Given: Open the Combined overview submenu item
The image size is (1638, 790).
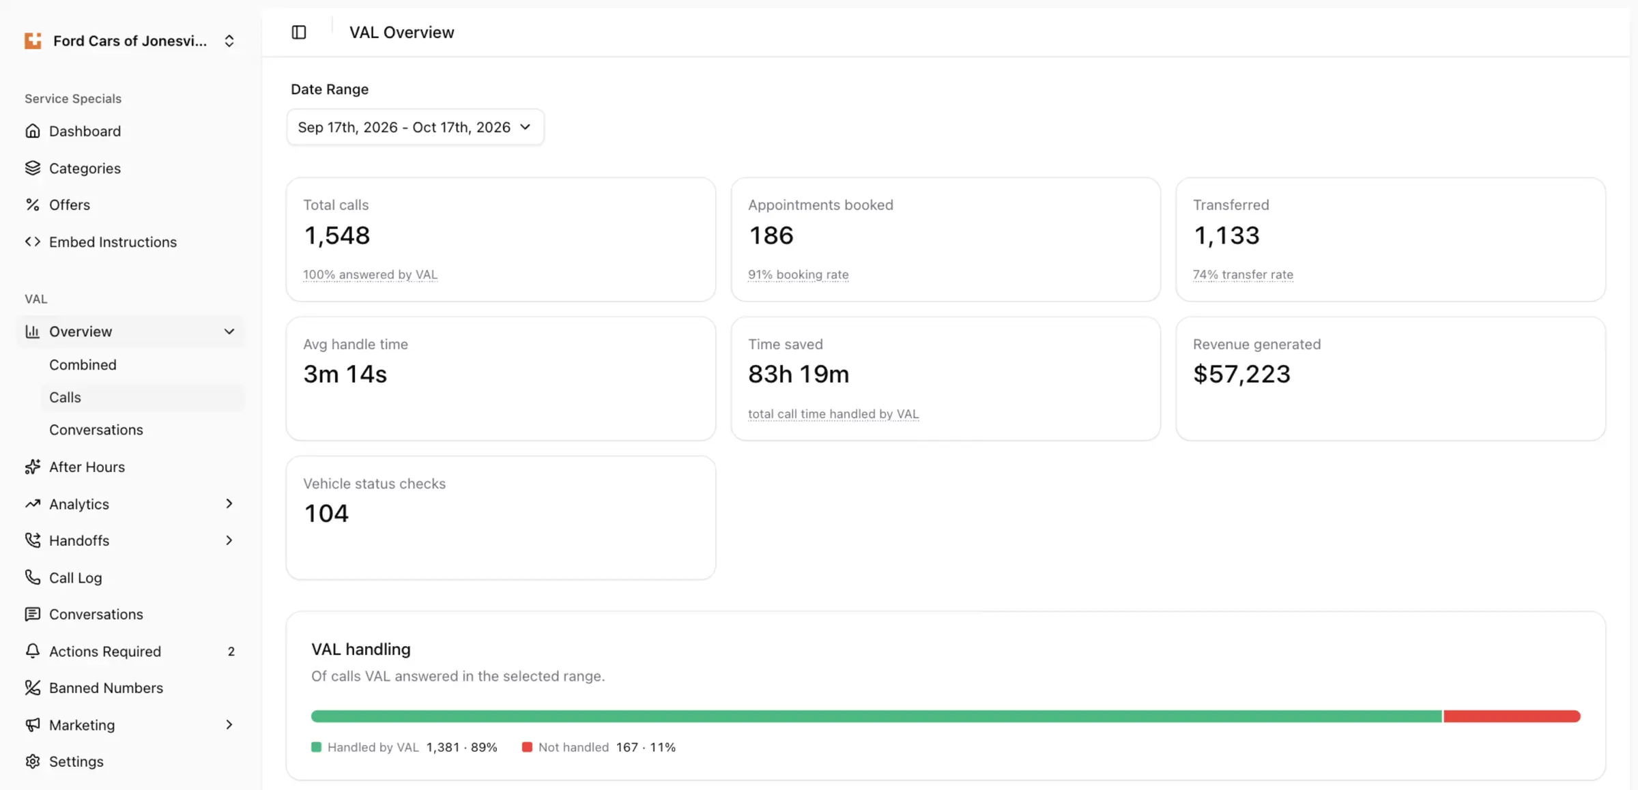Looking at the screenshot, I should (x=83, y=364).
